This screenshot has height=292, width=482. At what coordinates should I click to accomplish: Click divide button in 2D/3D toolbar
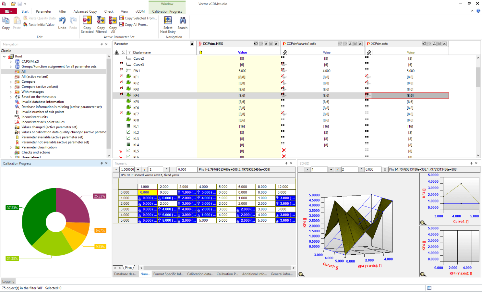[338, 169]
